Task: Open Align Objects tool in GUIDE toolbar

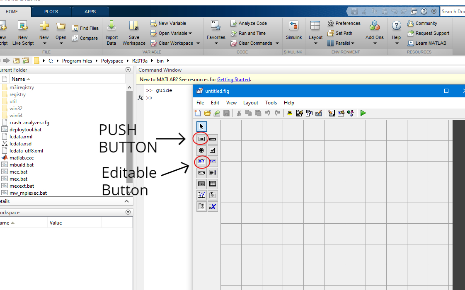Action: click(290, 113)
